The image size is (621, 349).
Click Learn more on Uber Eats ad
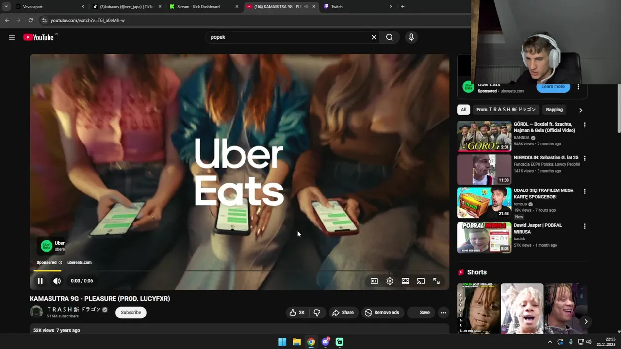pyautogui.click(x=553, y=87)
